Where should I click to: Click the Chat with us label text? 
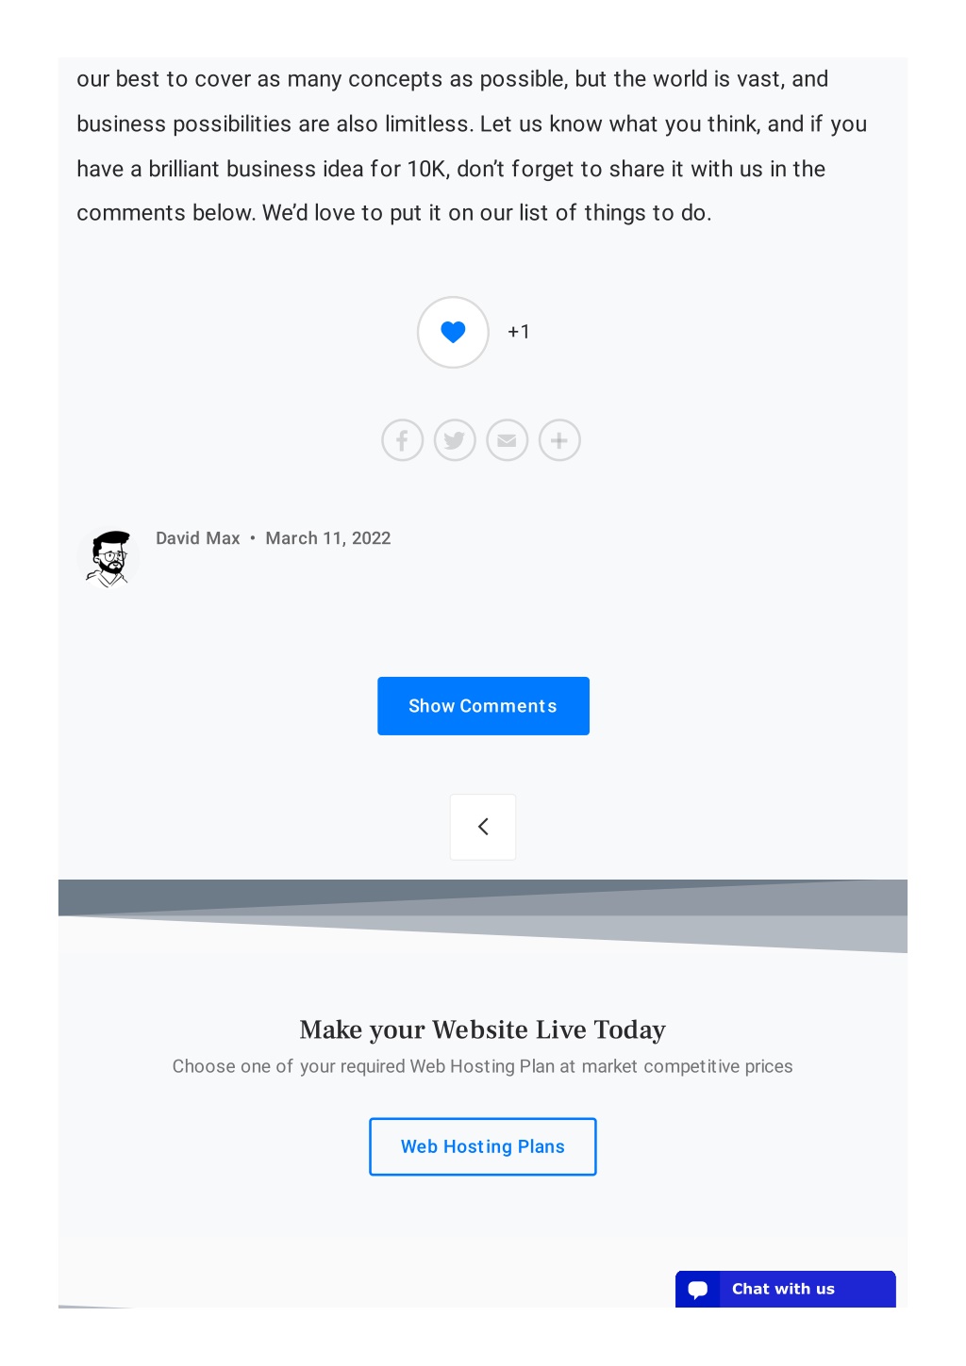[x=784, y=1289]
